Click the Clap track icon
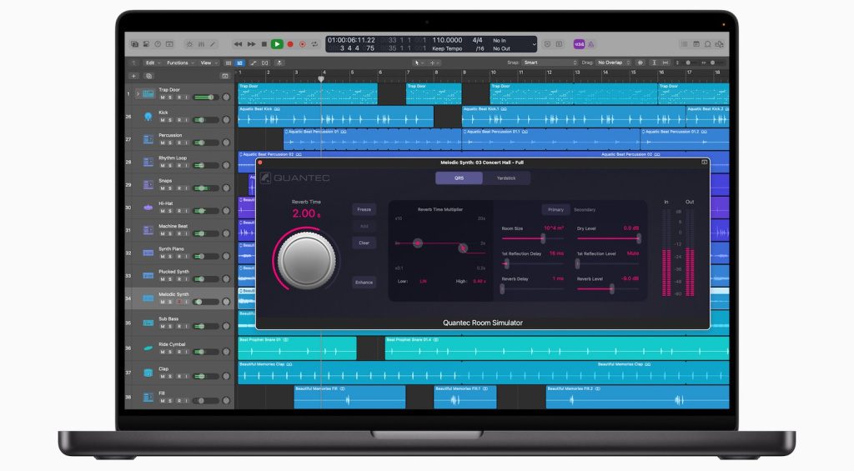The height and width of the screenshot is (471, 854). (x=148, y=373)
